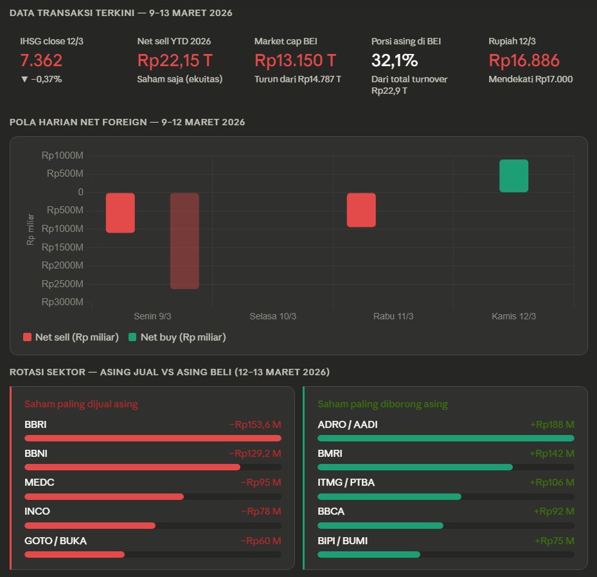This screenshot has width=597, height=577.
Task: Click the ITMG / PTBA value +Rp106 M
Action: point(552,483)
